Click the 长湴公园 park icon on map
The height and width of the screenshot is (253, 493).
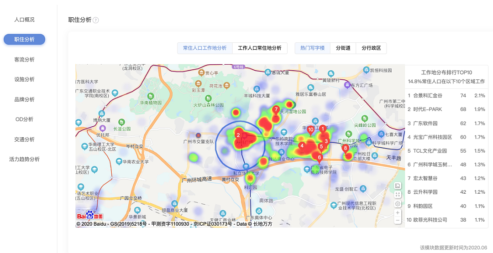point(122,122)
